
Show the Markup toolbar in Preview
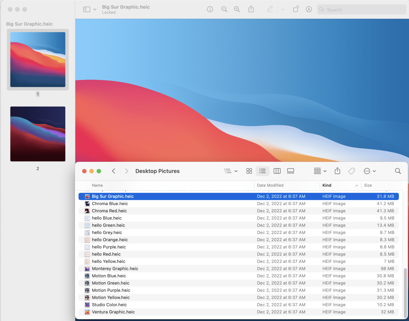point(270,9)
